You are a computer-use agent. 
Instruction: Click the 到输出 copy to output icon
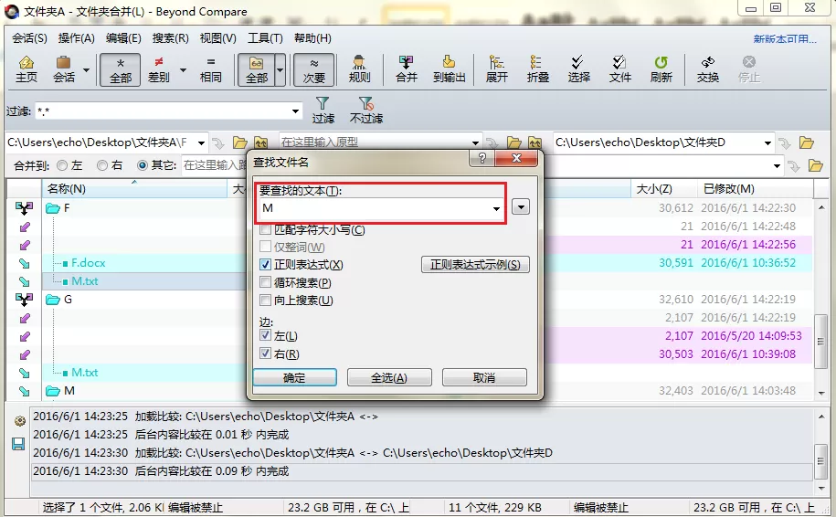coord(449,69)
